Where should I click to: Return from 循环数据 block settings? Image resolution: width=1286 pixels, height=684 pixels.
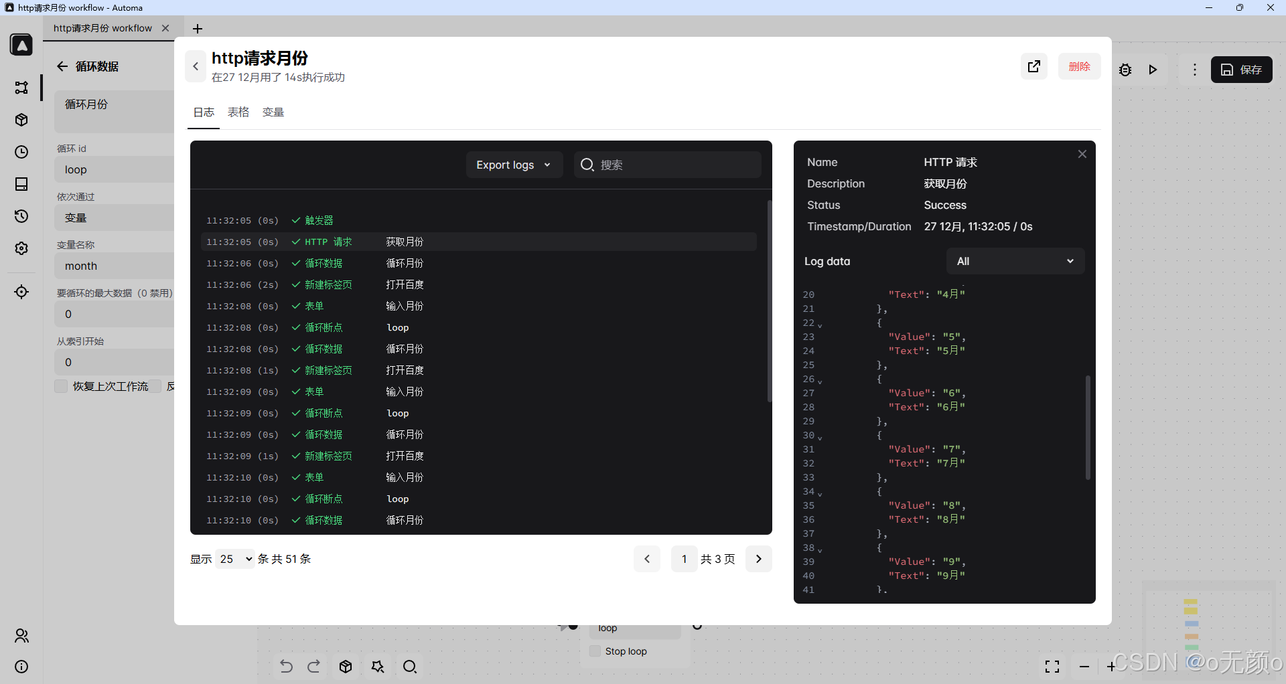tap(62, 66)
